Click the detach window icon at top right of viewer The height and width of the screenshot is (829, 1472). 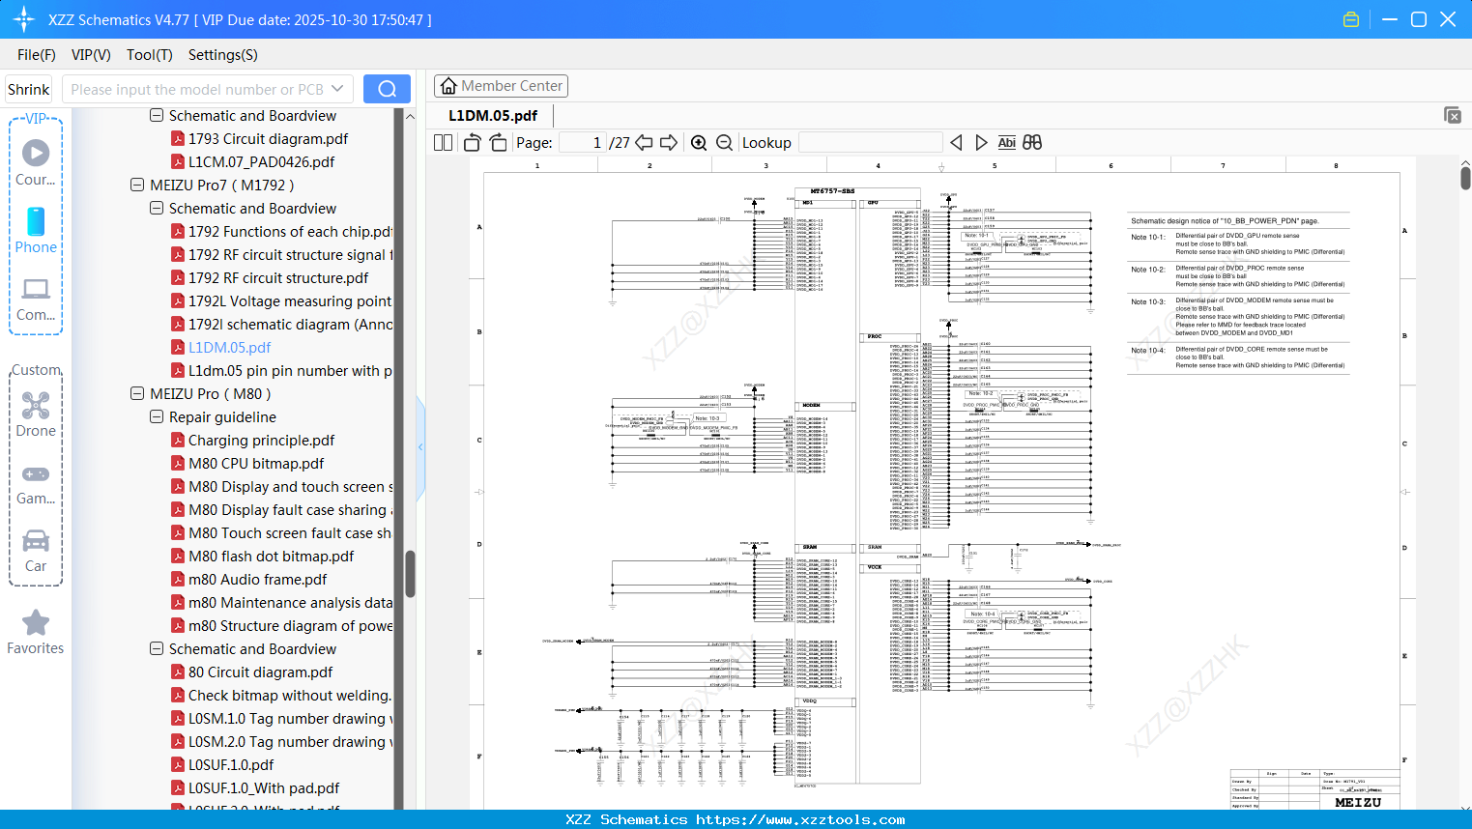click(1452, 115)
